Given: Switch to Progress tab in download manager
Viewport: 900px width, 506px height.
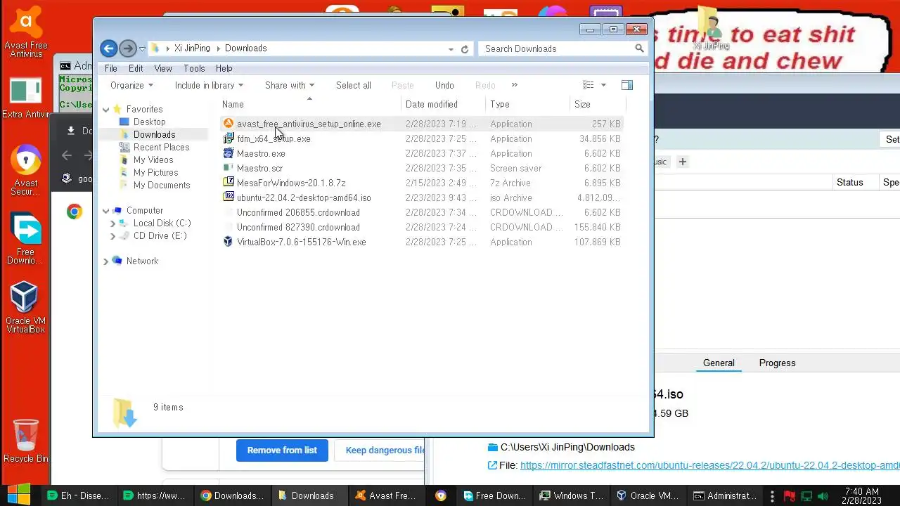Looking at the screenshot, I should [777, 363].
